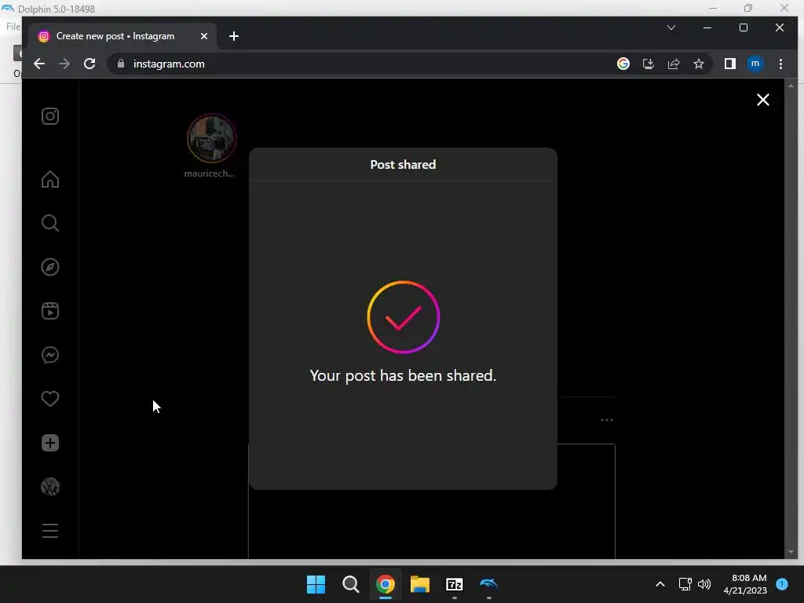This screenshot has height=603, width=804.
Task: Click Create new post plus icon
Action: tap(50, 443)
